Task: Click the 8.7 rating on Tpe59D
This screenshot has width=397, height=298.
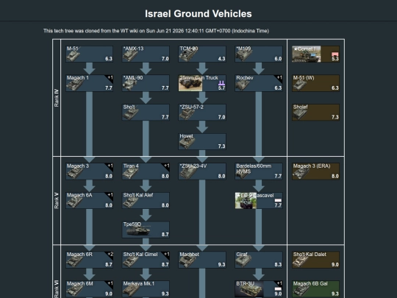Action: (165, 235)
